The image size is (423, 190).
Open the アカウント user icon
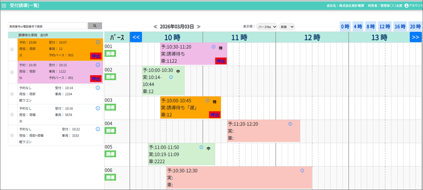(x=406, y=6)
